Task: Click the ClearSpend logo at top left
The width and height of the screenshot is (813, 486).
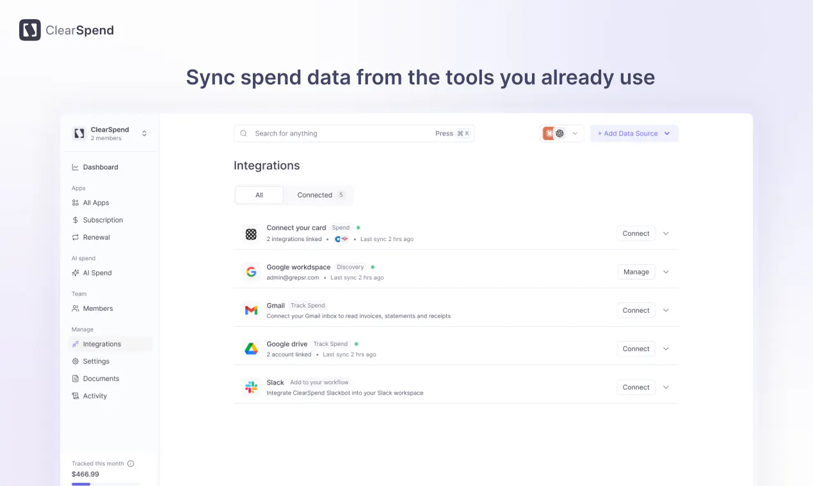Action: pos(67,30)
